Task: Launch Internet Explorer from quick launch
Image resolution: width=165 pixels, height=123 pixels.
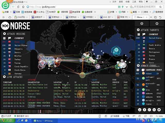Action: click(x=19, y=121)
